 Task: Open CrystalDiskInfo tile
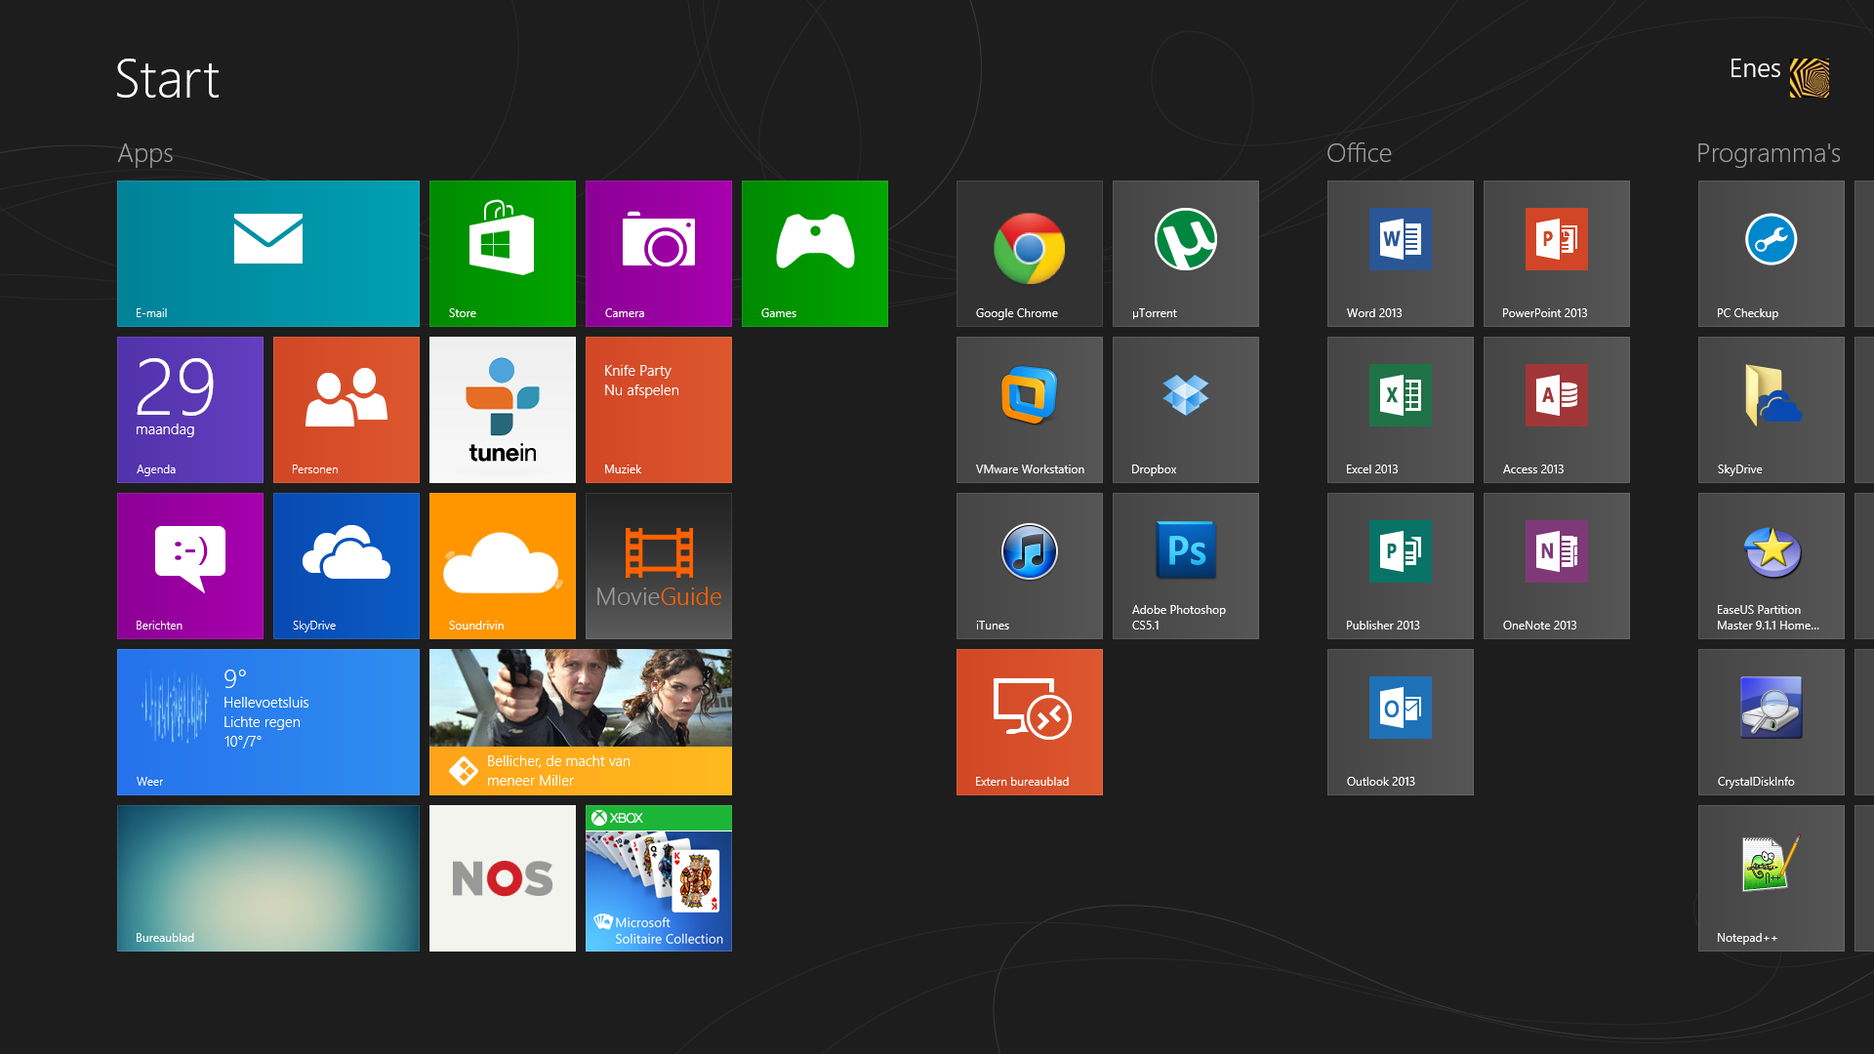click(x=1771, y=721)
